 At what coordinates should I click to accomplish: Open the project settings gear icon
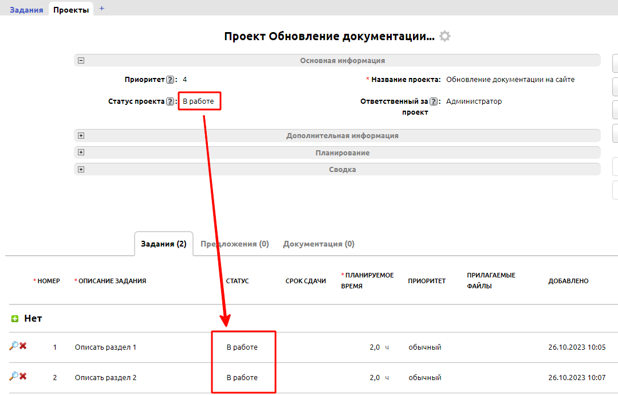coord(446,36)
